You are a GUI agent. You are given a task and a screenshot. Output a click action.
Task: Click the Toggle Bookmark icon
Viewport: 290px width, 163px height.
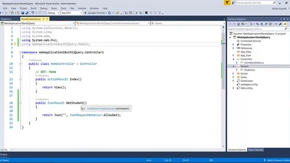click(x=146, y=13)
